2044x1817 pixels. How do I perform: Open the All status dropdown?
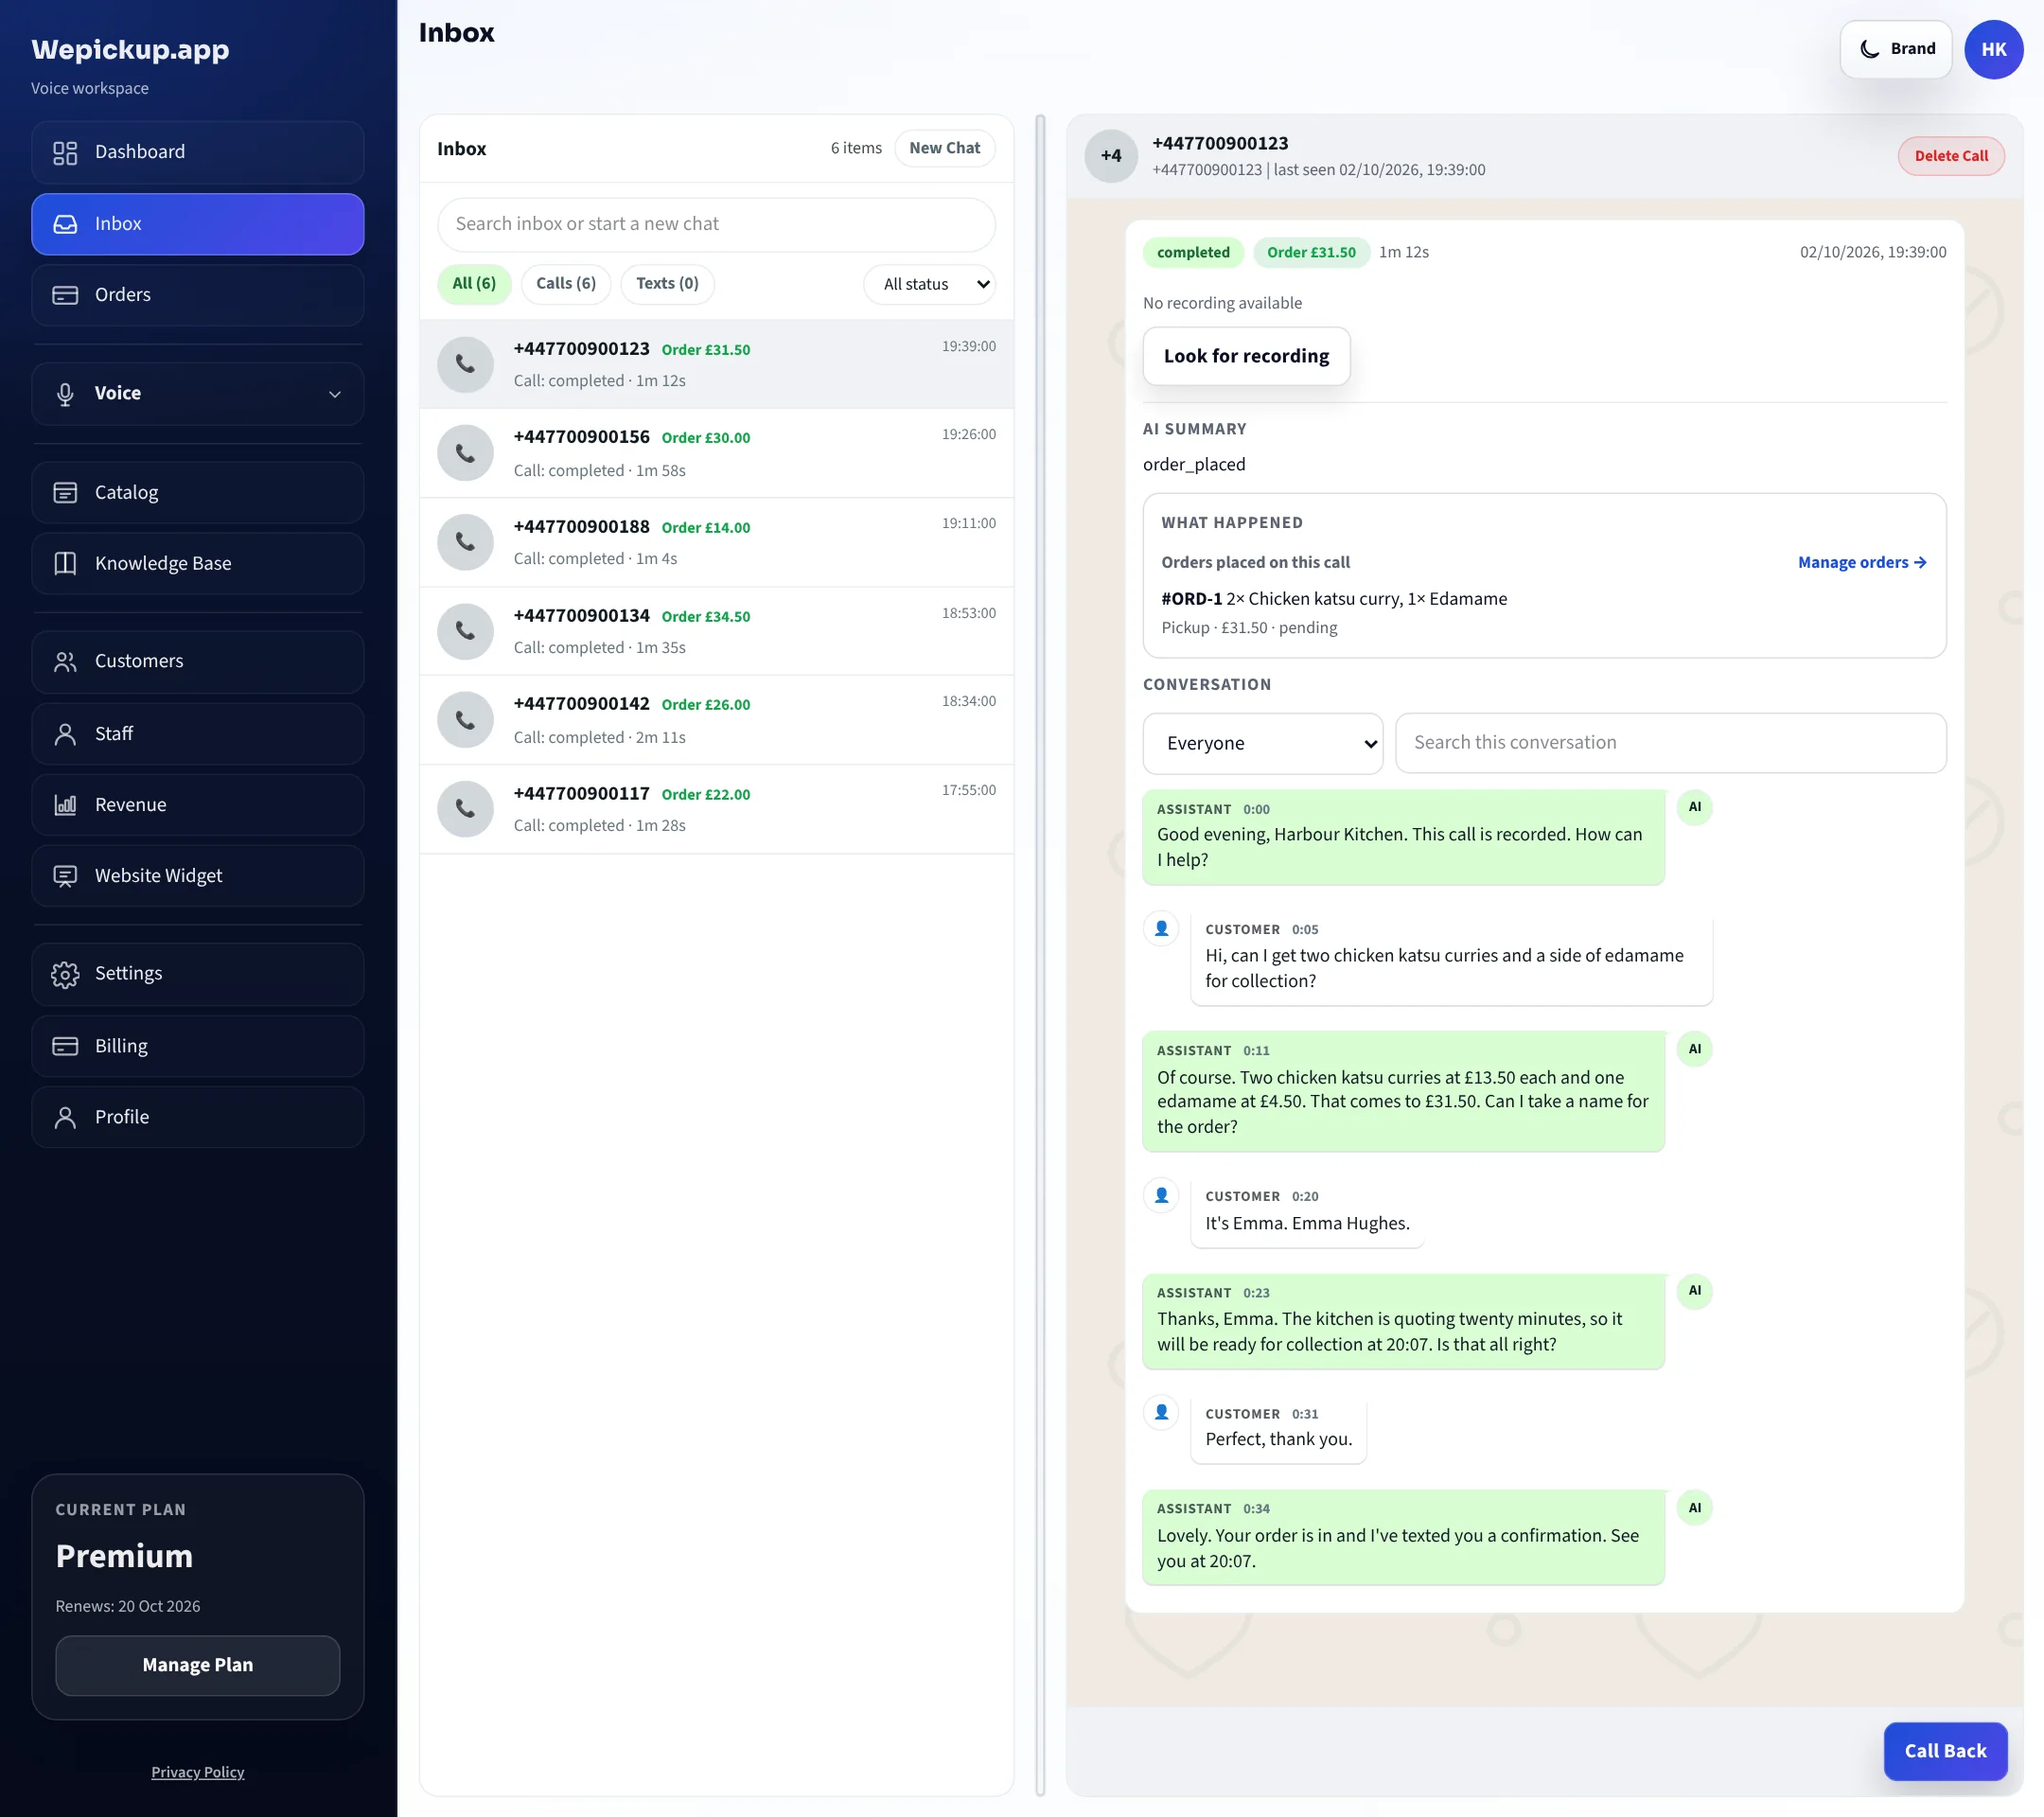coord(929,284)
